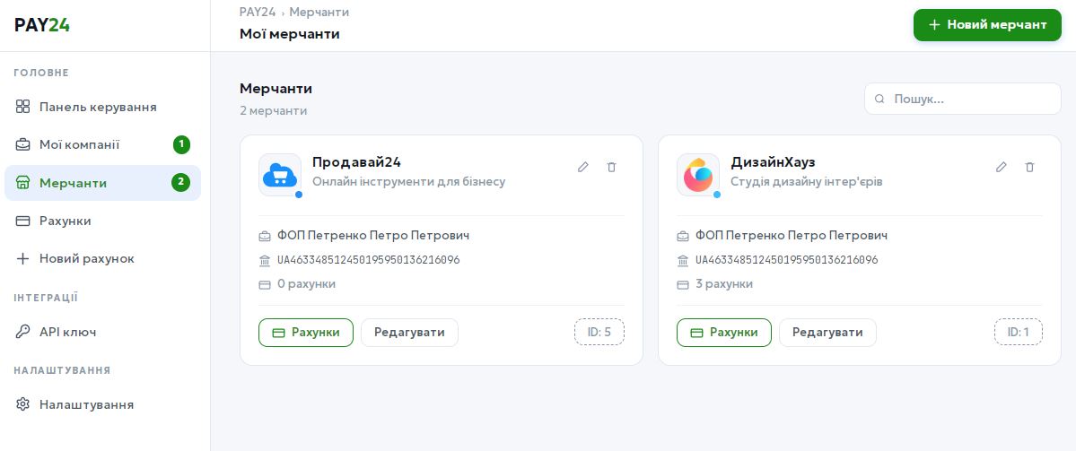
Task: Click the pencil edit icon on Продавай24 card
Action: pos(583,167)
